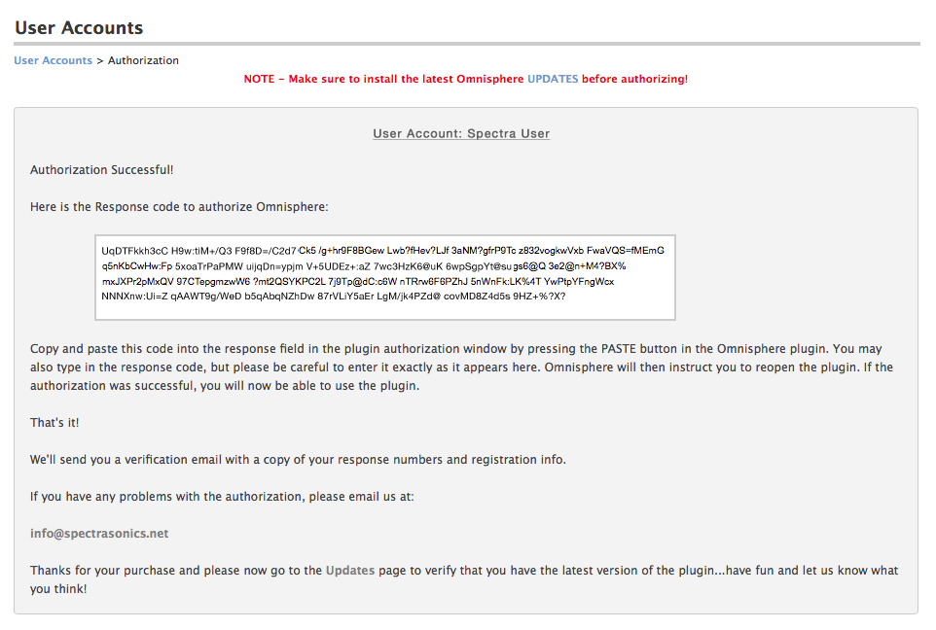Click the 'Authorization Successful!' message

coord(101,170)
